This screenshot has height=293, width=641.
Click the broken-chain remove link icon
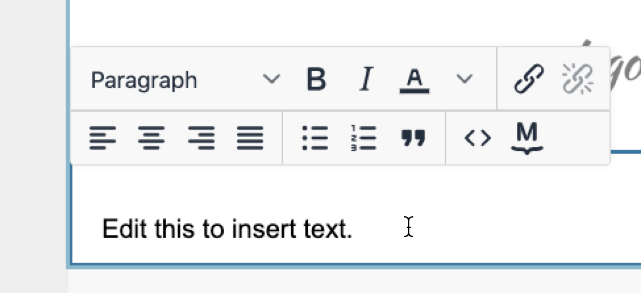point(577,79)
